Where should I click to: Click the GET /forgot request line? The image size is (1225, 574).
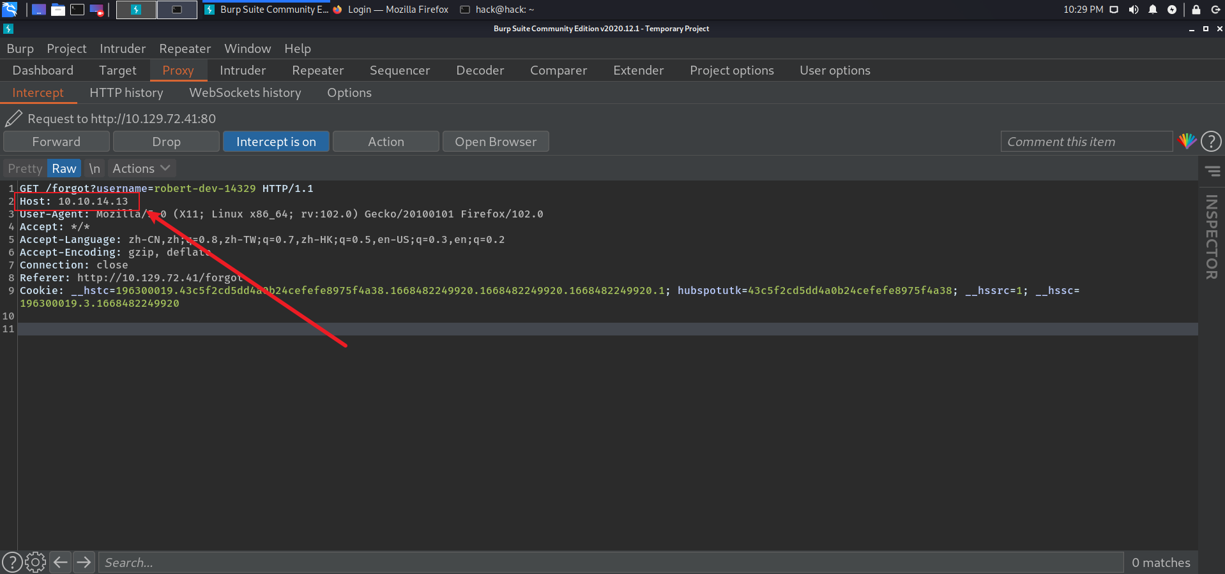pyautogui.click(x=166, y=189)
